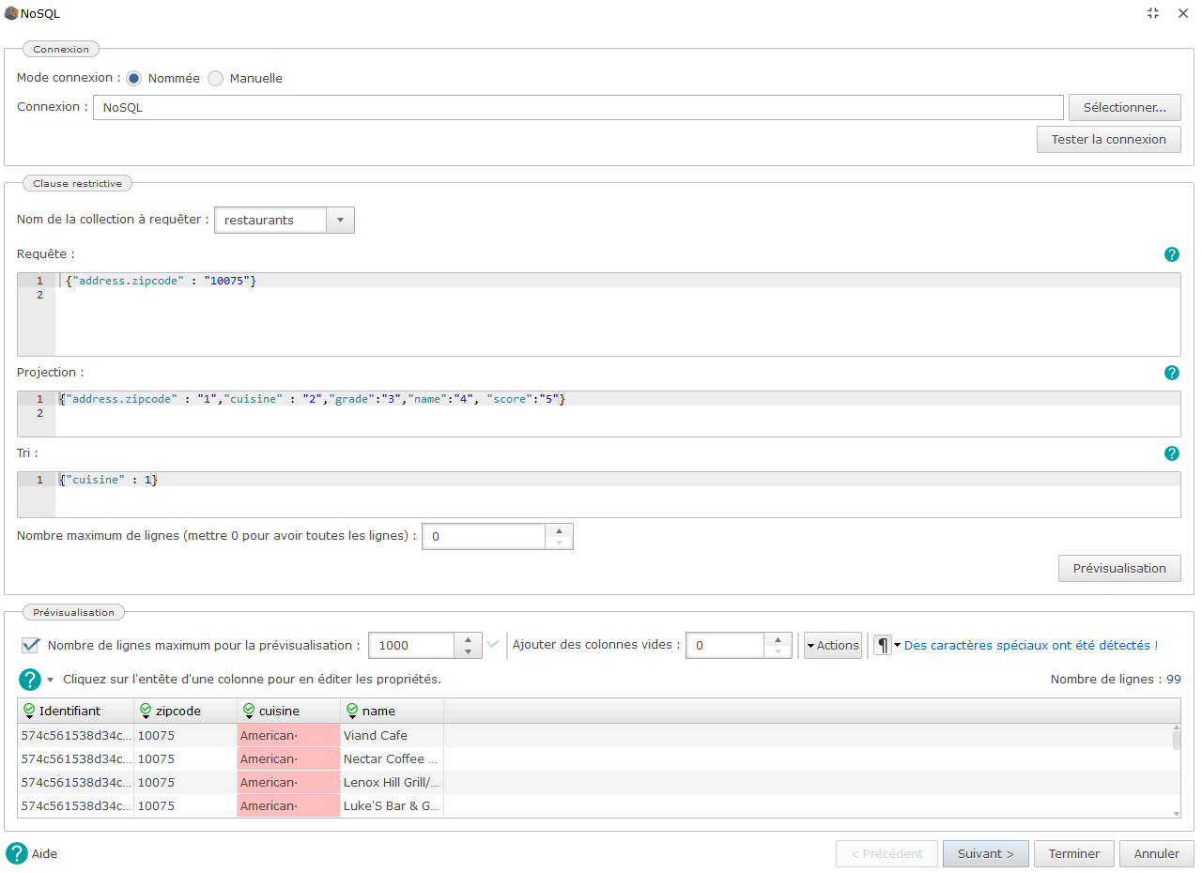The width and height of the screenshot is (1202, 873).
Task: Click the pilcrow special characters icon
Action: [x=883, y=645]
